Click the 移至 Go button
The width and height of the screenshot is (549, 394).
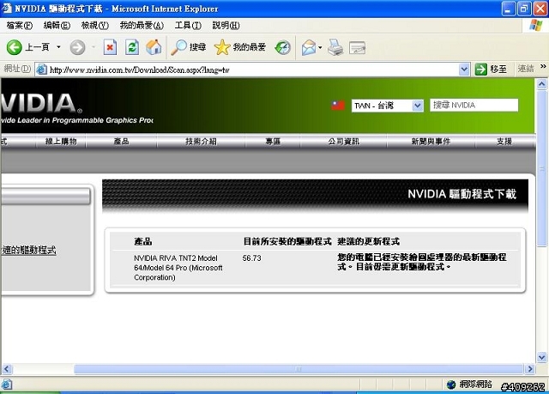491,70
